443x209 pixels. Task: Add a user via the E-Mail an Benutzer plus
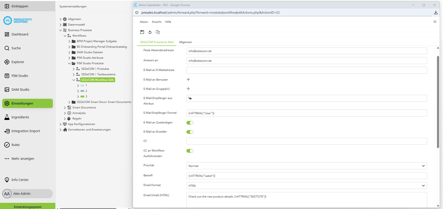[x=188, y=79]
